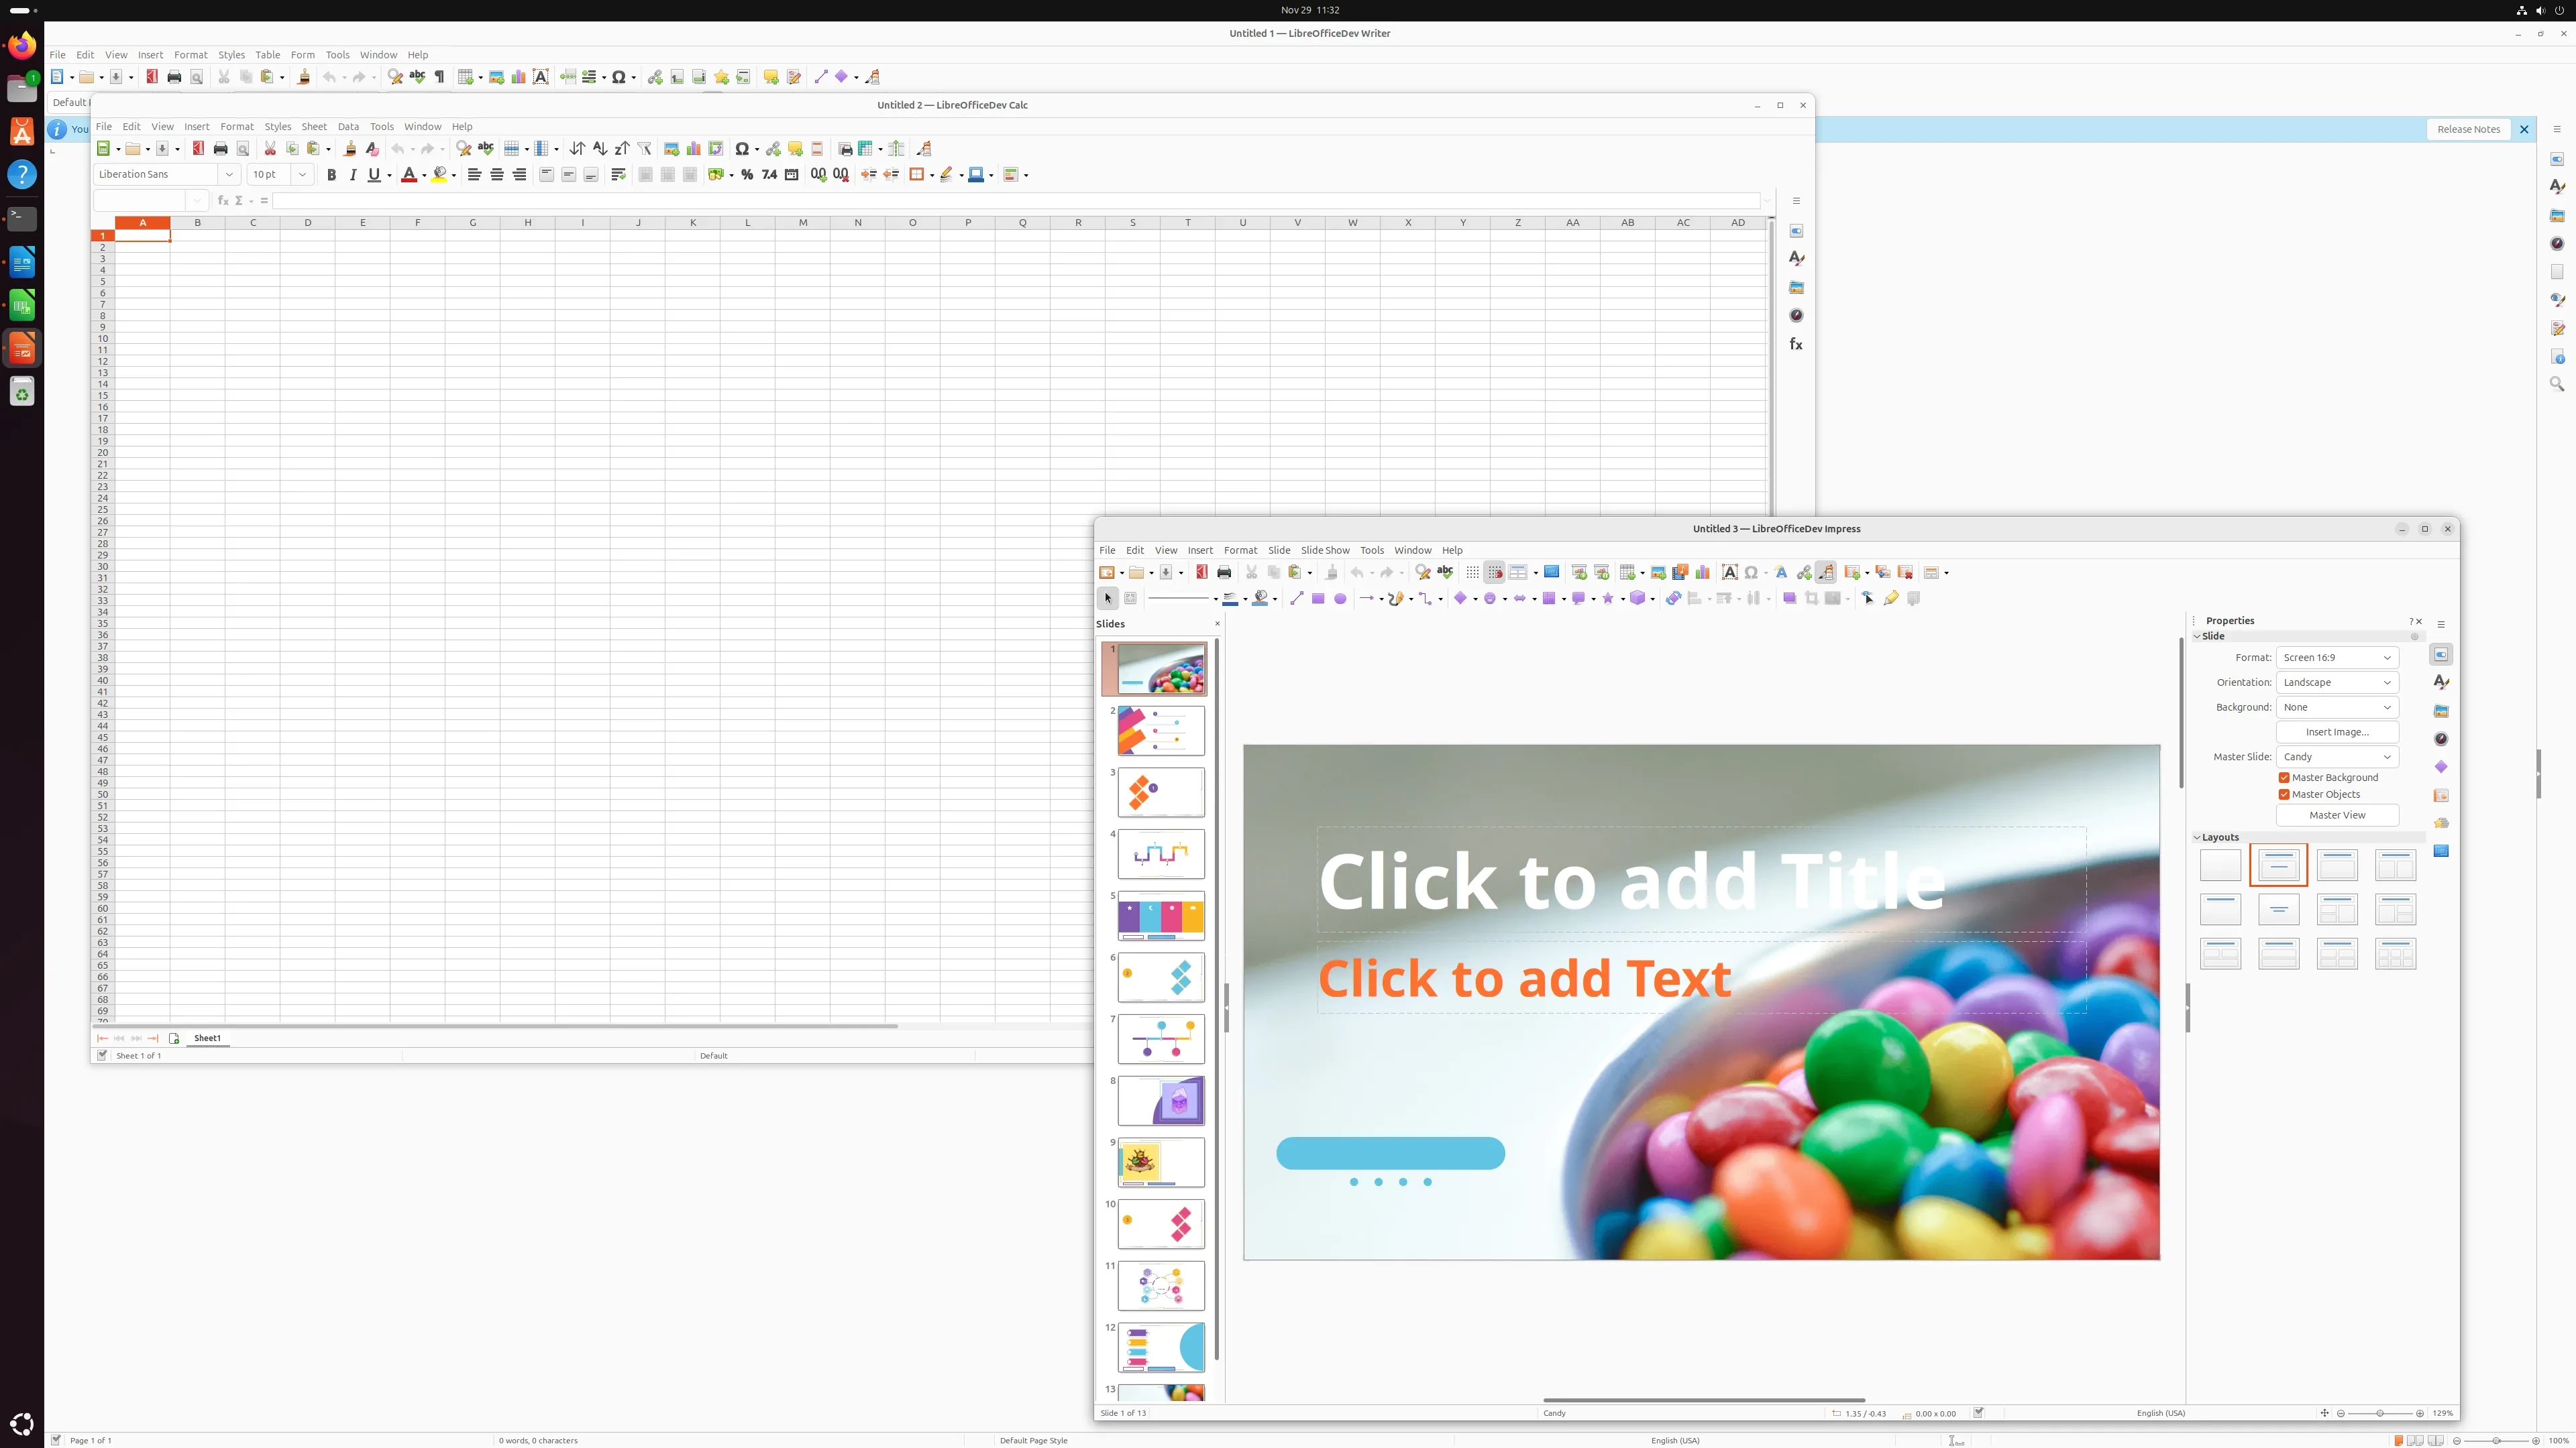Open the Liberation Sans font name dropdown
The image size is (2576, 1448).
(229, 175)
